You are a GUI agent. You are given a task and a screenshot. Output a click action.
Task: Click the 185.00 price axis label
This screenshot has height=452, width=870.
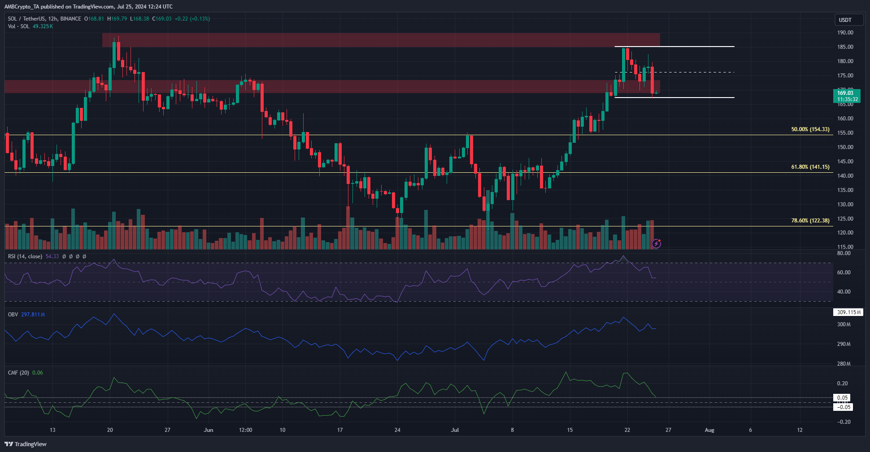point(845,47)
